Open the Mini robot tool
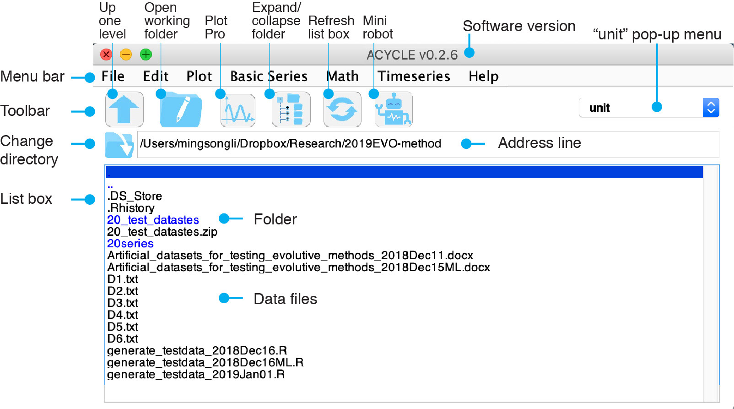This screenshot has width=734, height=409. [394, 109]
